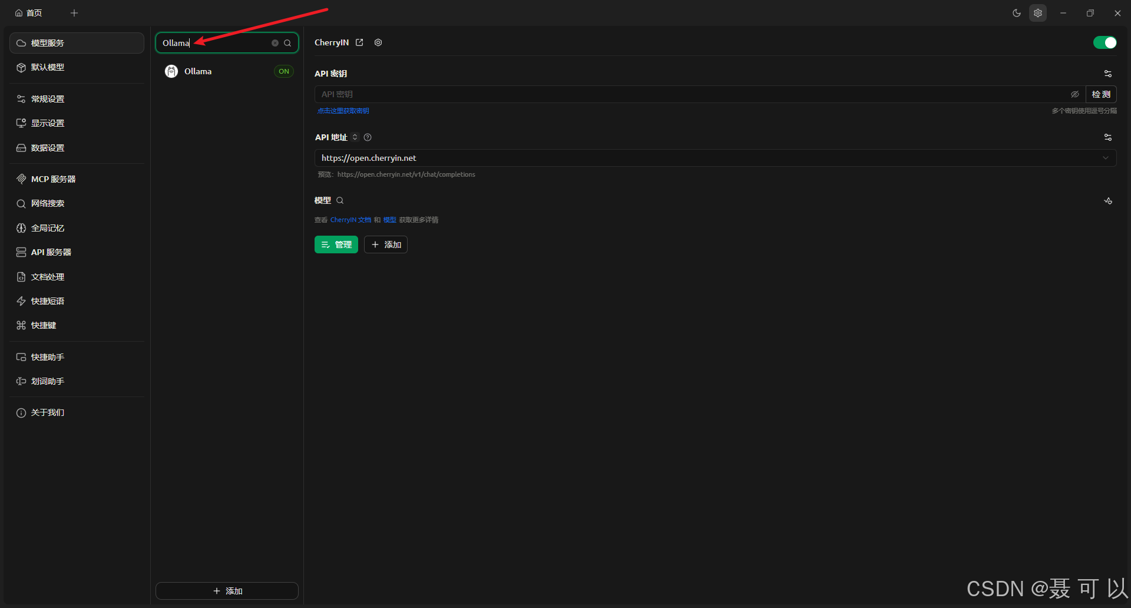The height and width of the screenshot is (608, 1131).
Task: Switch API address type selector arrows
Action: pyautogui.click(x=355, y=137)
